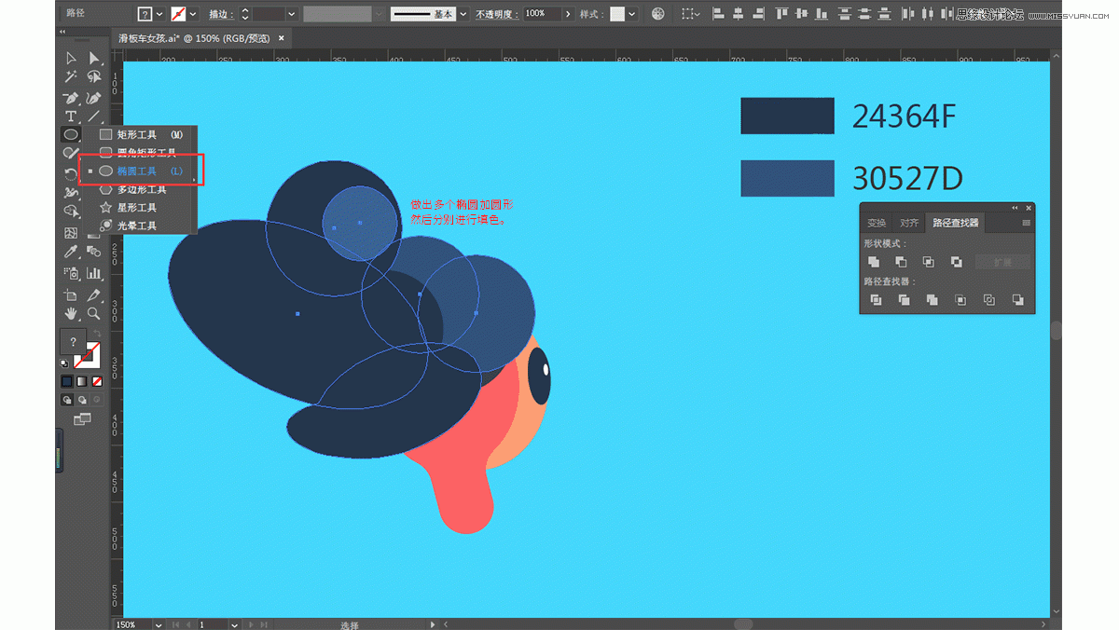
Task: Switch to the 对齐 (Align) tab
Action: (x=909, y=223)
